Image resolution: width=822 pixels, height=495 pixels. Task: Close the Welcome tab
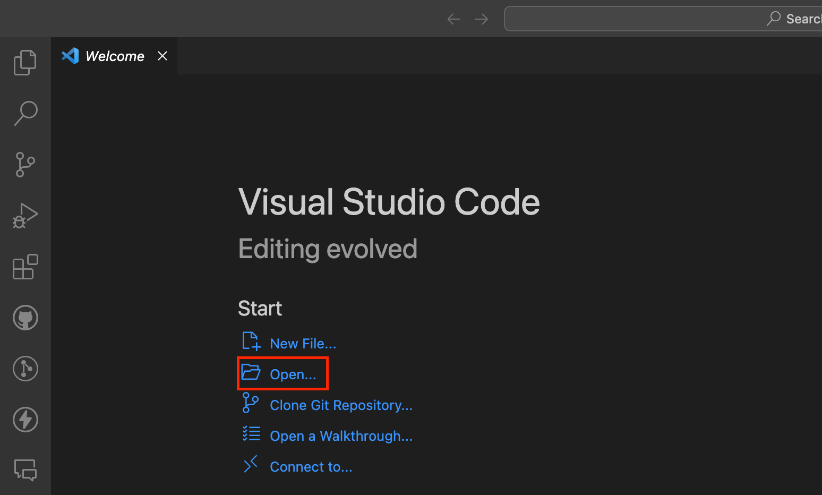(x=162, y=56)
